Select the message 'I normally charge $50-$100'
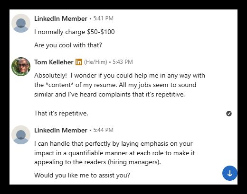The height and width of the screenshot is (194, 247). coord(75,32)
